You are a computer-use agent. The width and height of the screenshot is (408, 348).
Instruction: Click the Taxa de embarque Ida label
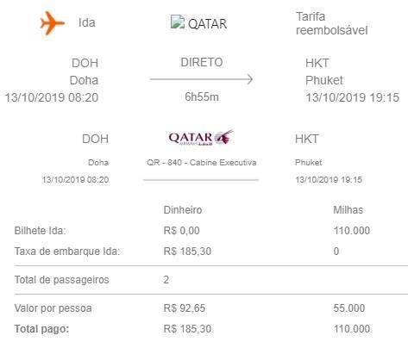point(66,252)
